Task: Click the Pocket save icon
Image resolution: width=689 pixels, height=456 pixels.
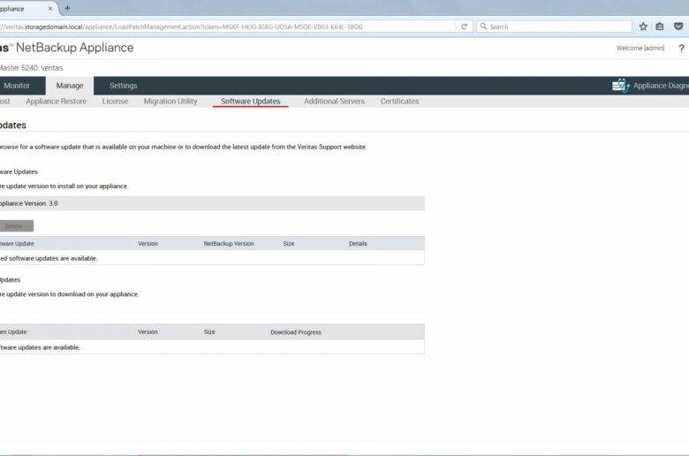Action: pos(678,27)
